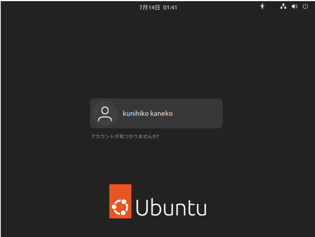Click the wired network status icon
Viewport: 315px width, 237px height.
(x=283, y=6)
